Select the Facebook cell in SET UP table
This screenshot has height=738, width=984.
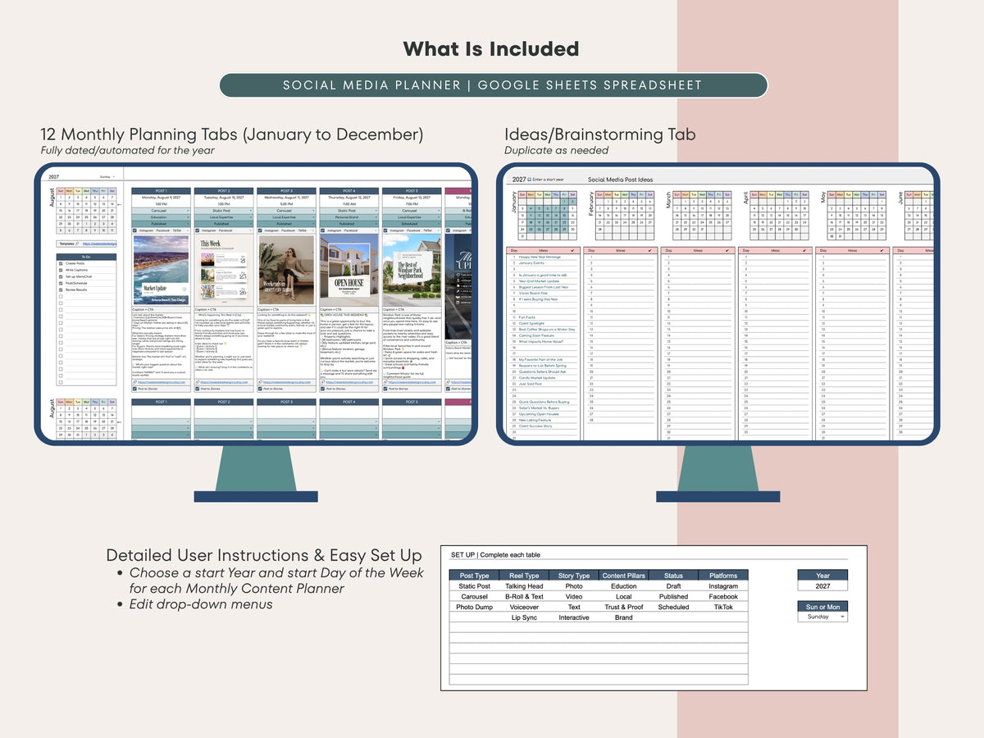(x=723, y=597)
